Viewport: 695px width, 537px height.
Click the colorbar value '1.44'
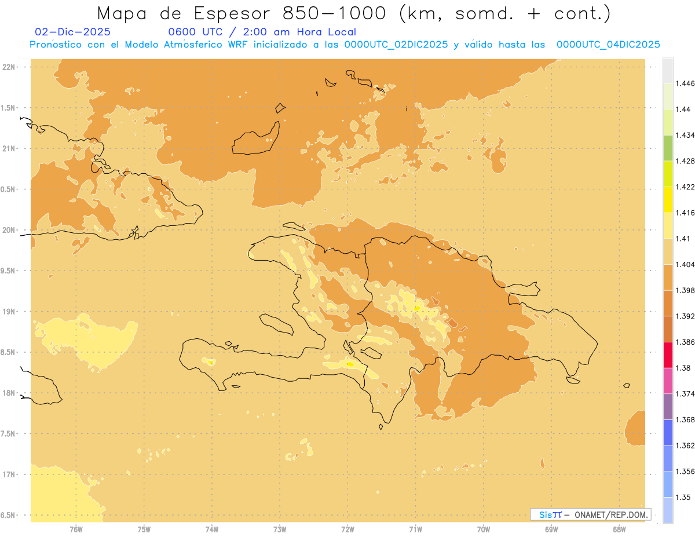(684, 109)
